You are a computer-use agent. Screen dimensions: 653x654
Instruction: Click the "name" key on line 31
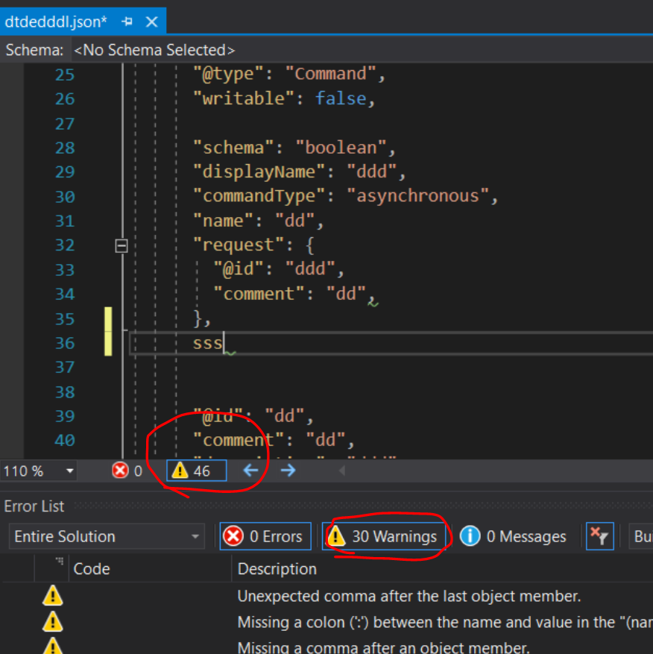click(x=223, y=220)
